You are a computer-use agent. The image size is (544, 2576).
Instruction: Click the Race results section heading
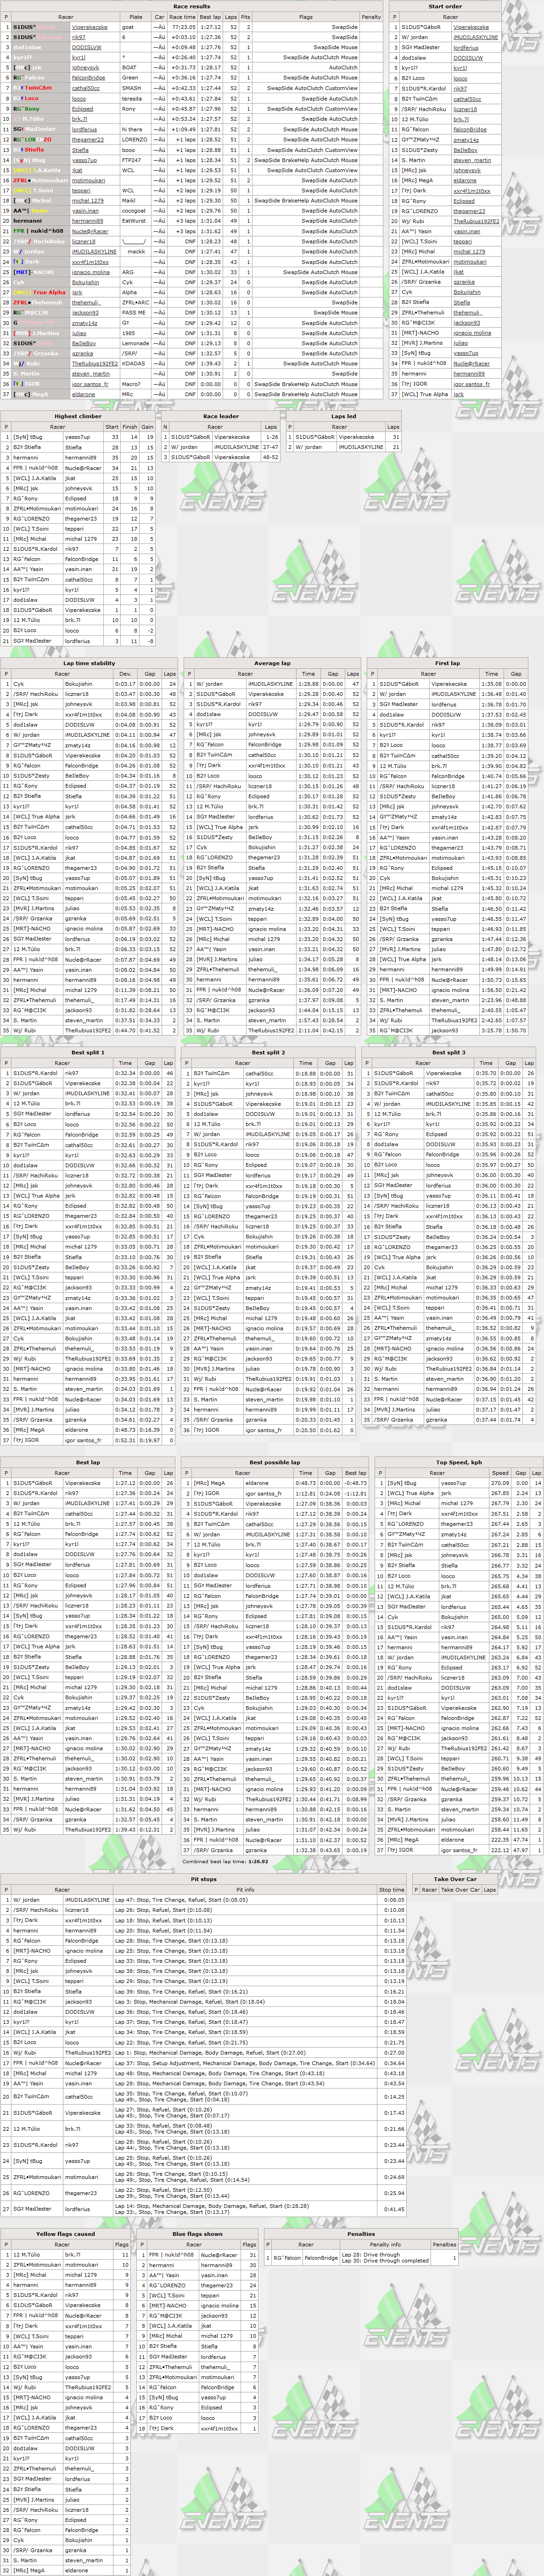[x=192, y=6]
